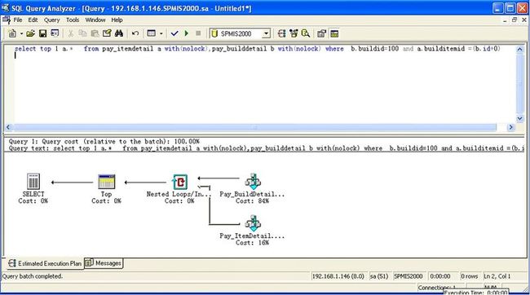Click the document icon left of the File menu

[x=6, y=20]
